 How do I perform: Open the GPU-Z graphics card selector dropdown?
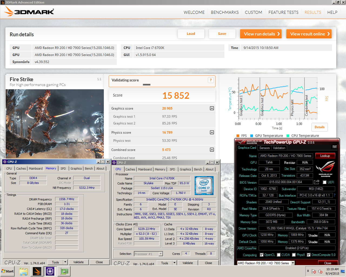(292, 263)
